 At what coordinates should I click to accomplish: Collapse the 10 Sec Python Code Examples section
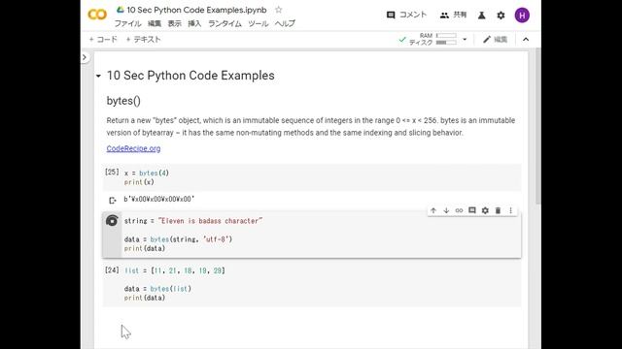point(98,76)
